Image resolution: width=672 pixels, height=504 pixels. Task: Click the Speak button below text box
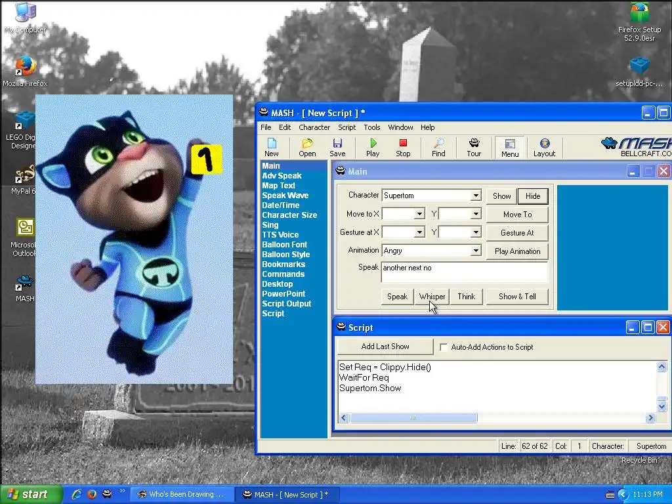tap(397, 296)
